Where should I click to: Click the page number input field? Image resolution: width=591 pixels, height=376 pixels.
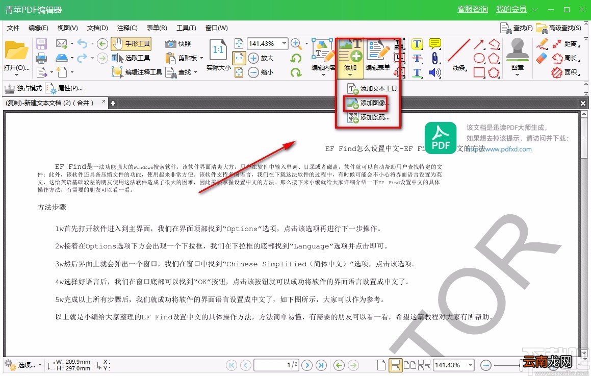tap(276, 365)
